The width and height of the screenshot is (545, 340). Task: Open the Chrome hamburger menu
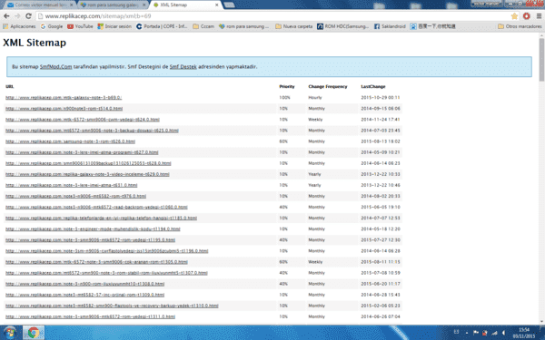coord(539,16)
